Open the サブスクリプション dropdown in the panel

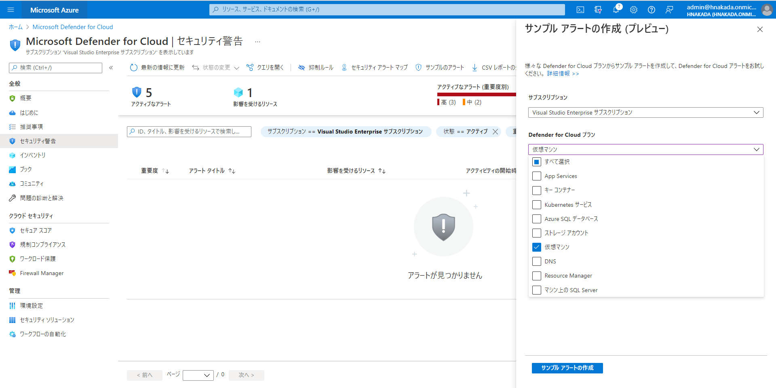645,112
